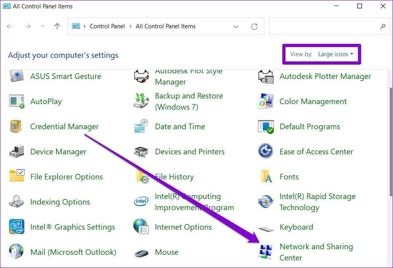Screen dimensions: 393x268
Task: Open the Default Programs link
Action: [310, 126]
